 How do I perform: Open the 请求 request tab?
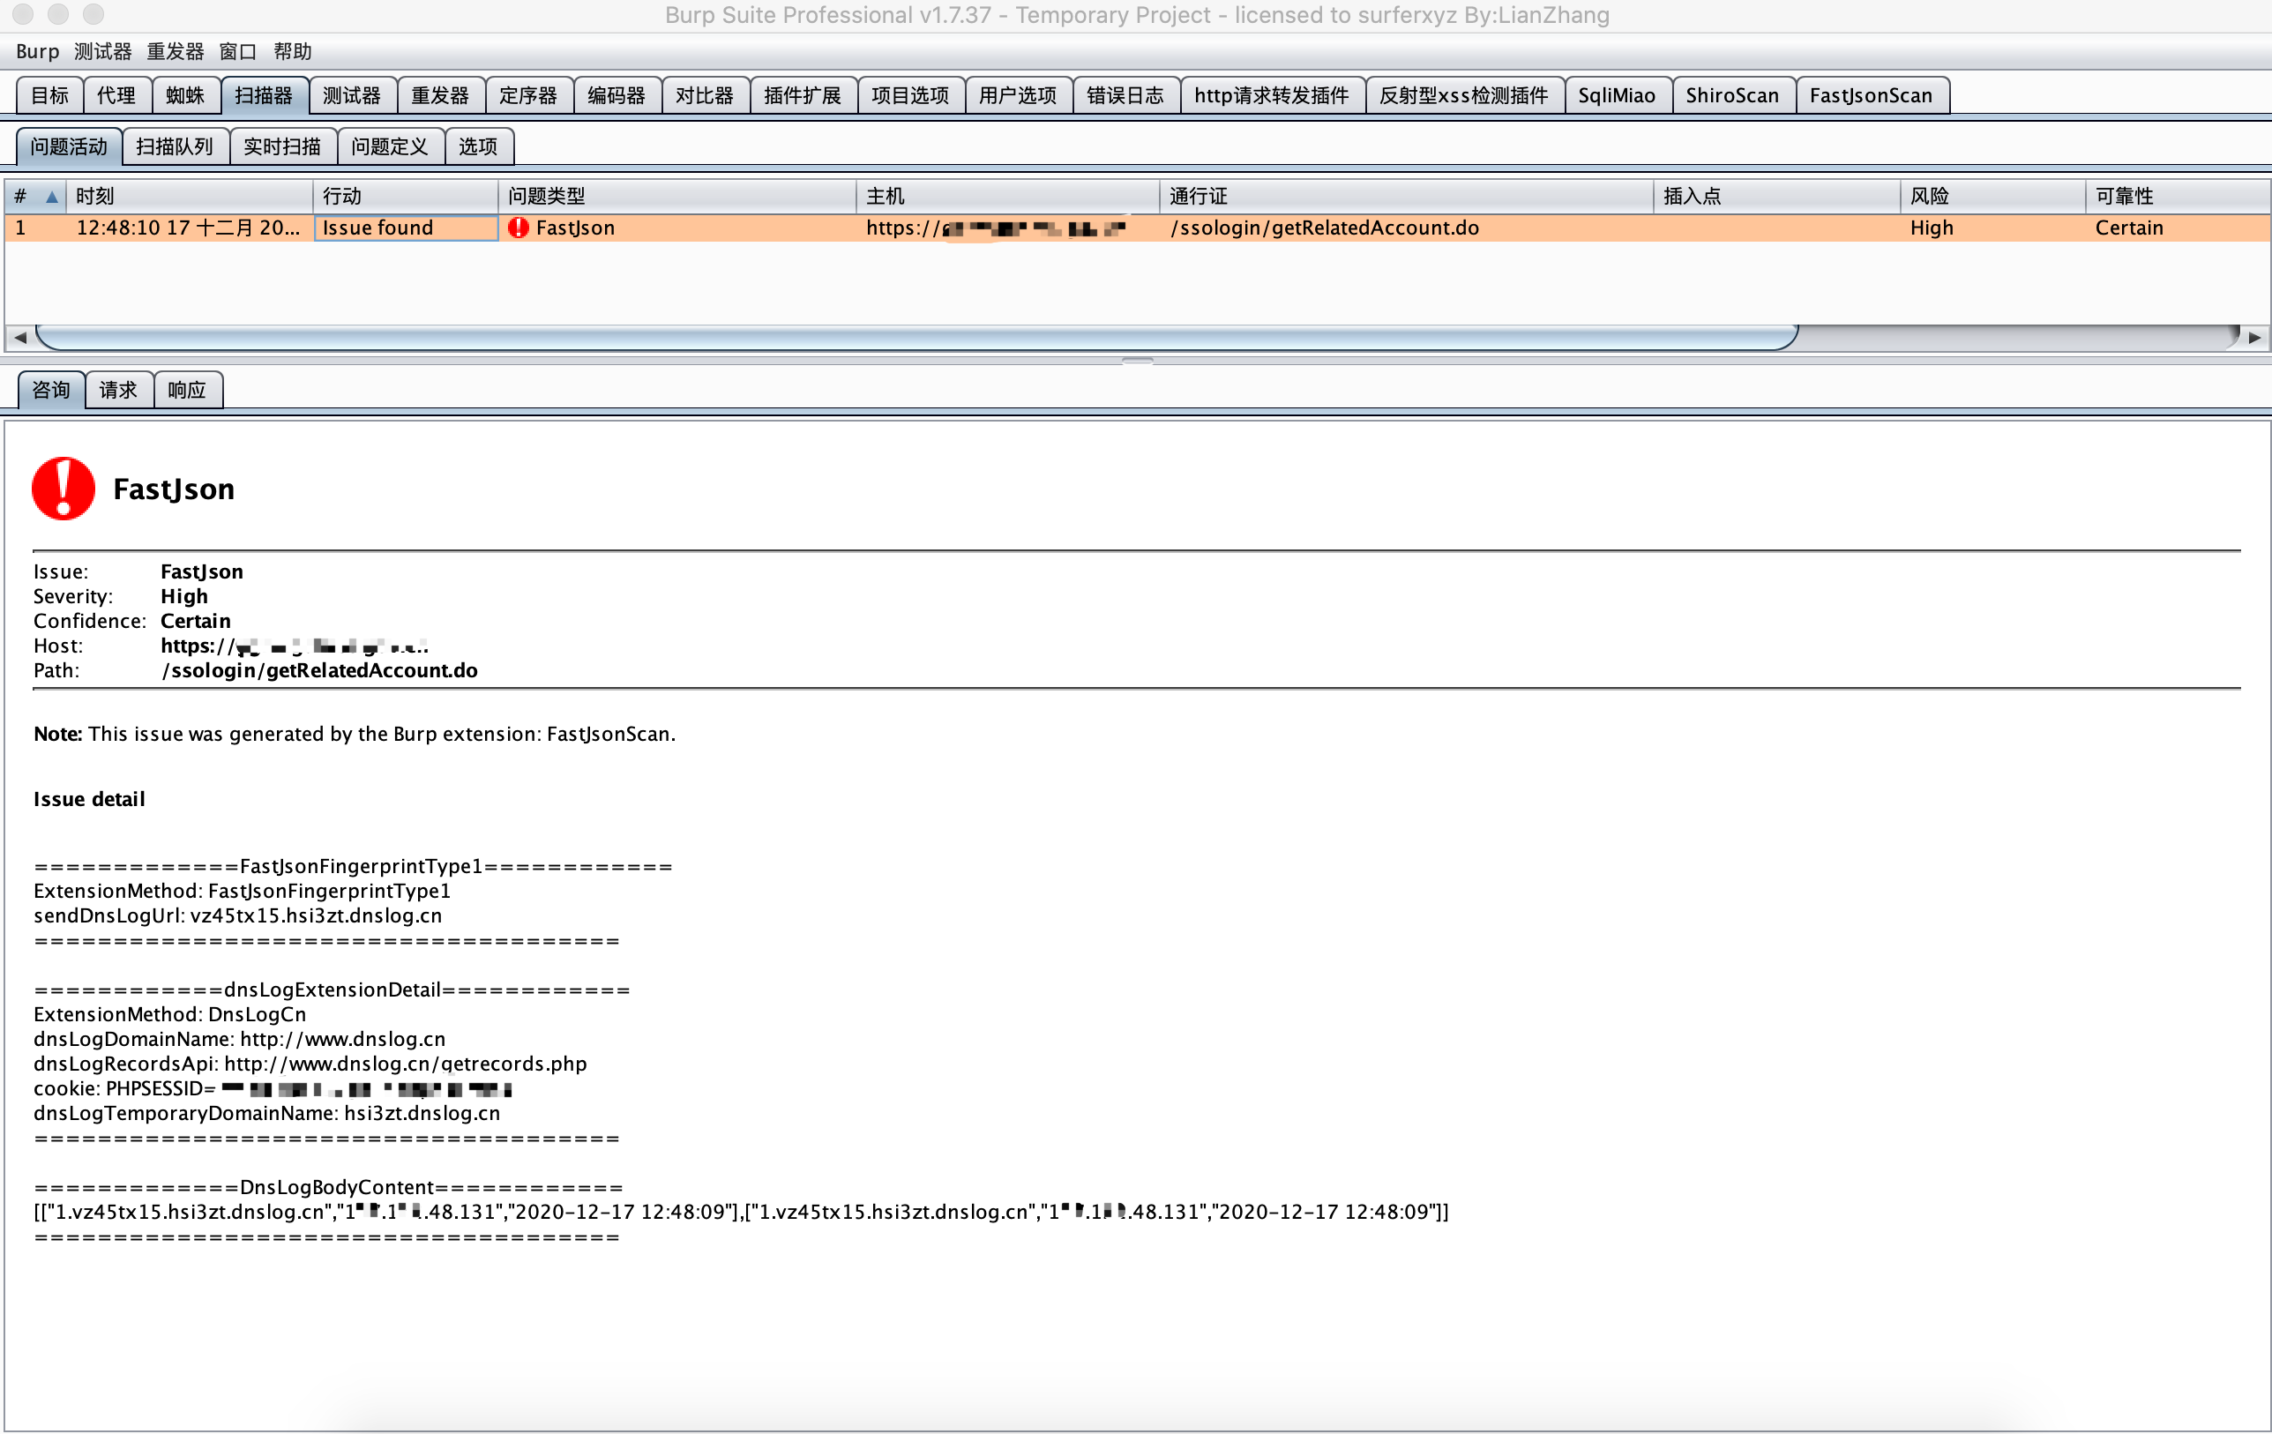[x=118, y=390]
